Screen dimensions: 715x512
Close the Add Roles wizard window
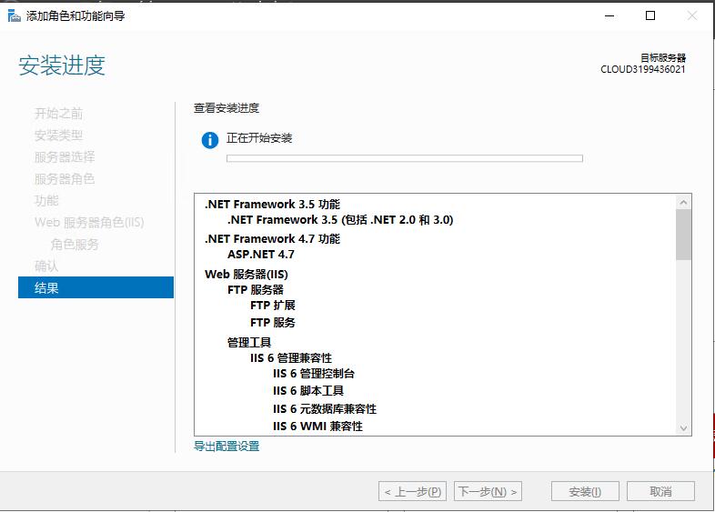pyautogui.click(x=691, y=16)
